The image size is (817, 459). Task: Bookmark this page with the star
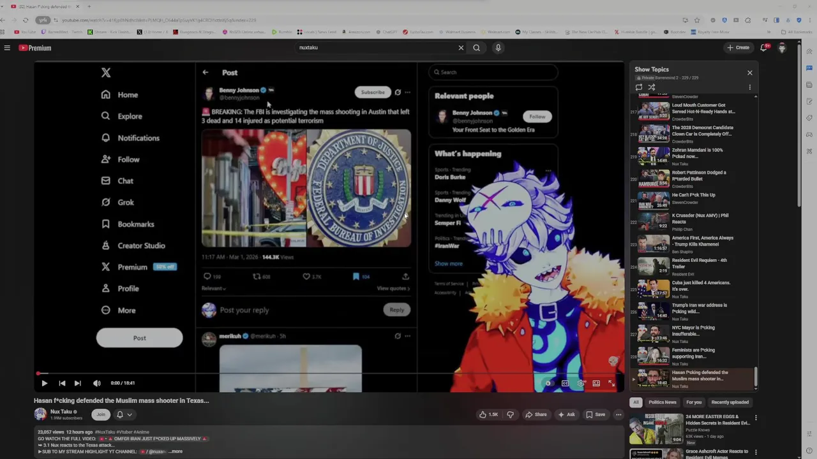tap(696, 20)
